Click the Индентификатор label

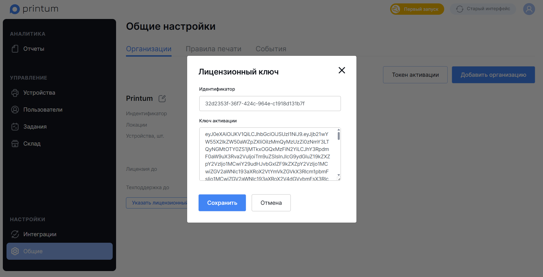coord(146,114)
